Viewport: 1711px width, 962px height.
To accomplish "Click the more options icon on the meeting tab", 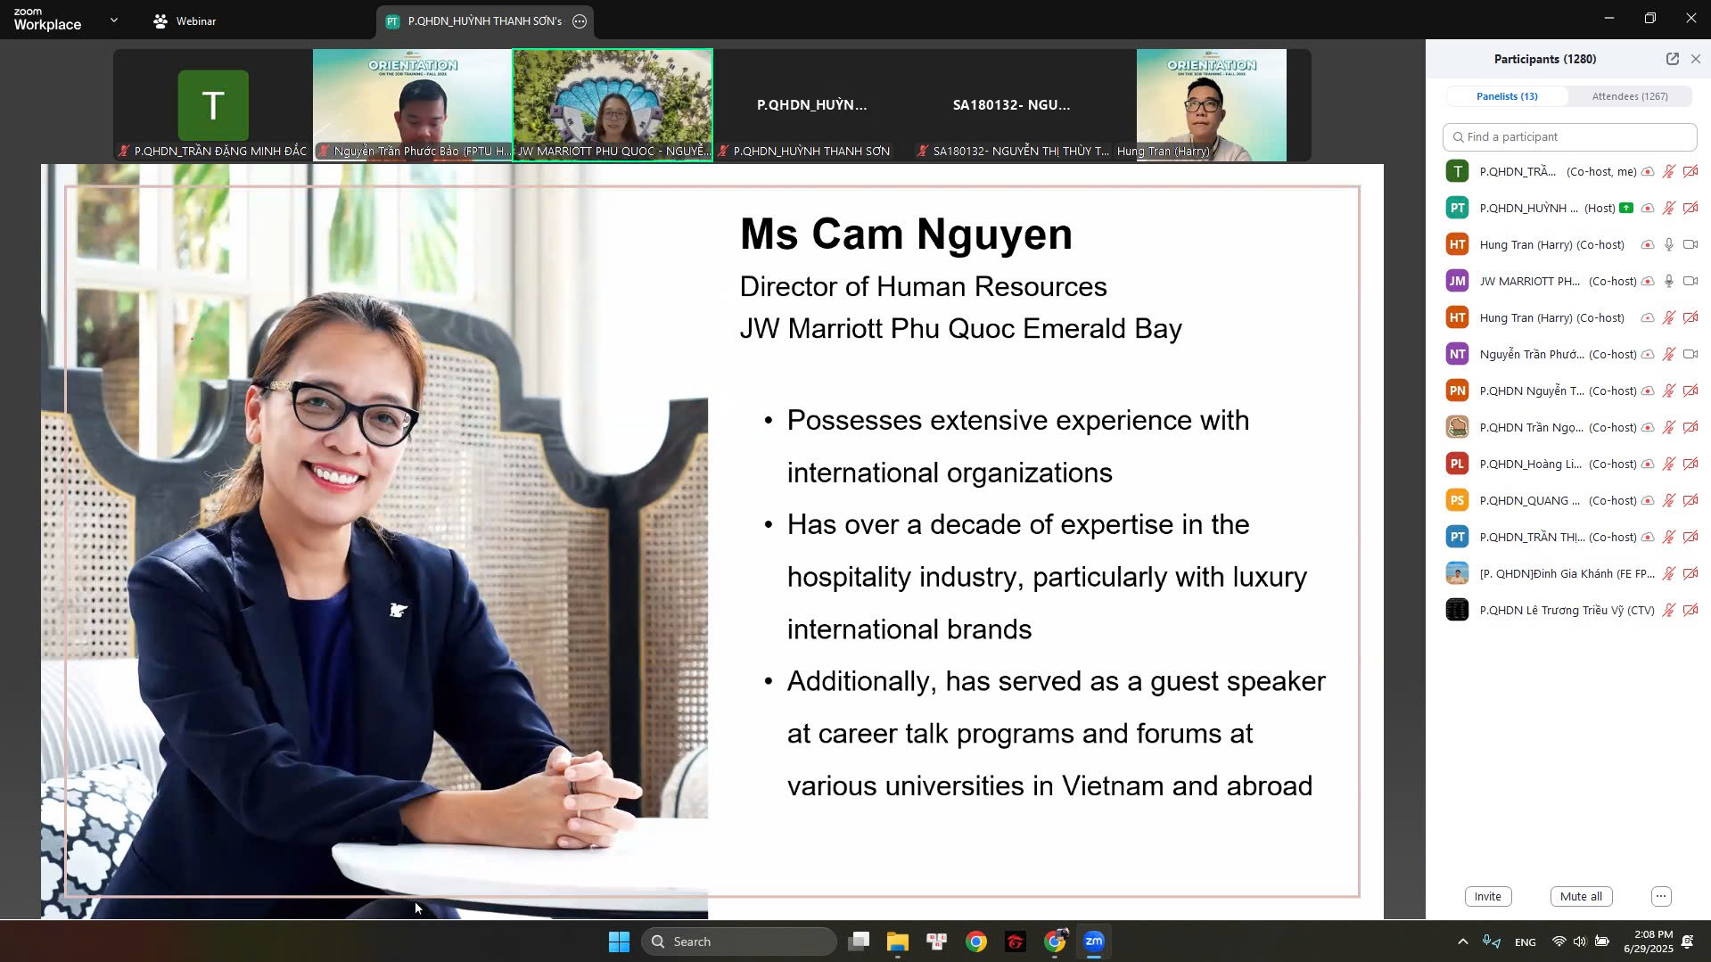I will pos(580,21).
